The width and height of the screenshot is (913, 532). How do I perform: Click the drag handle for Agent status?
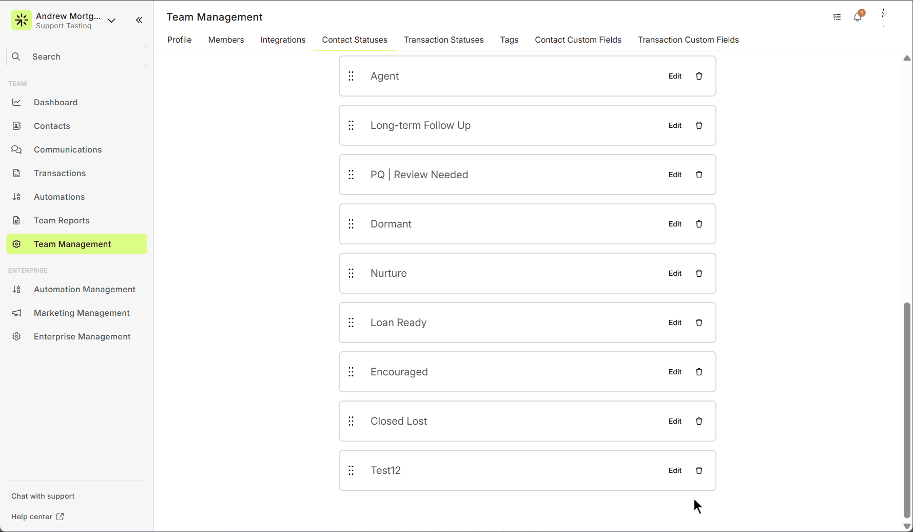[351, 76]
